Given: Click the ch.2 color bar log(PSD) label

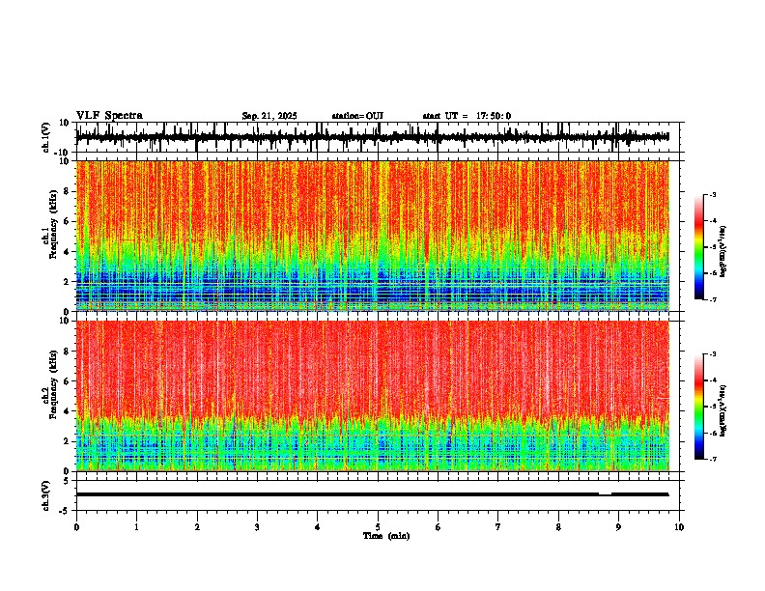Looking at the screenshot, I should pos(723,410).
